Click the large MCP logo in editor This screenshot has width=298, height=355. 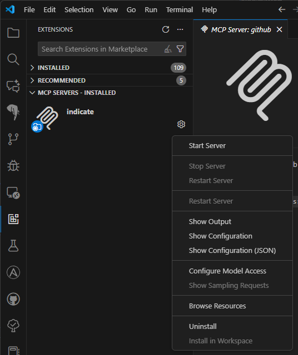coord(260,85)
